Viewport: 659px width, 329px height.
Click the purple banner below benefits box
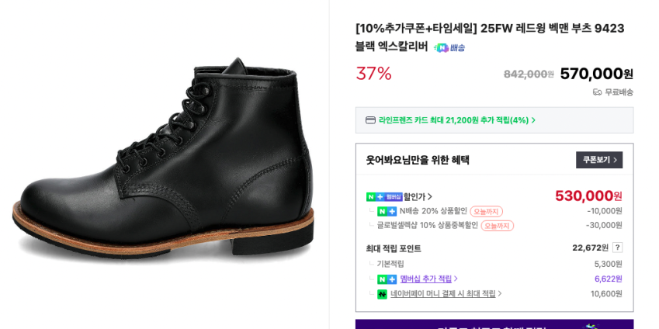pyautogui.click(x=494, y=324)
